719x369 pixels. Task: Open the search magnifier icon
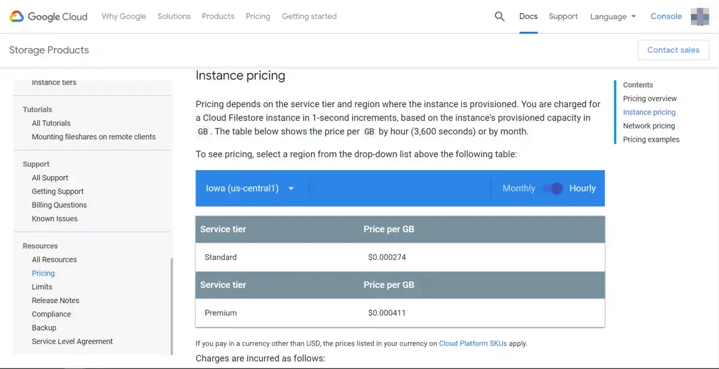pyautogui.click(x=500, y=17)
